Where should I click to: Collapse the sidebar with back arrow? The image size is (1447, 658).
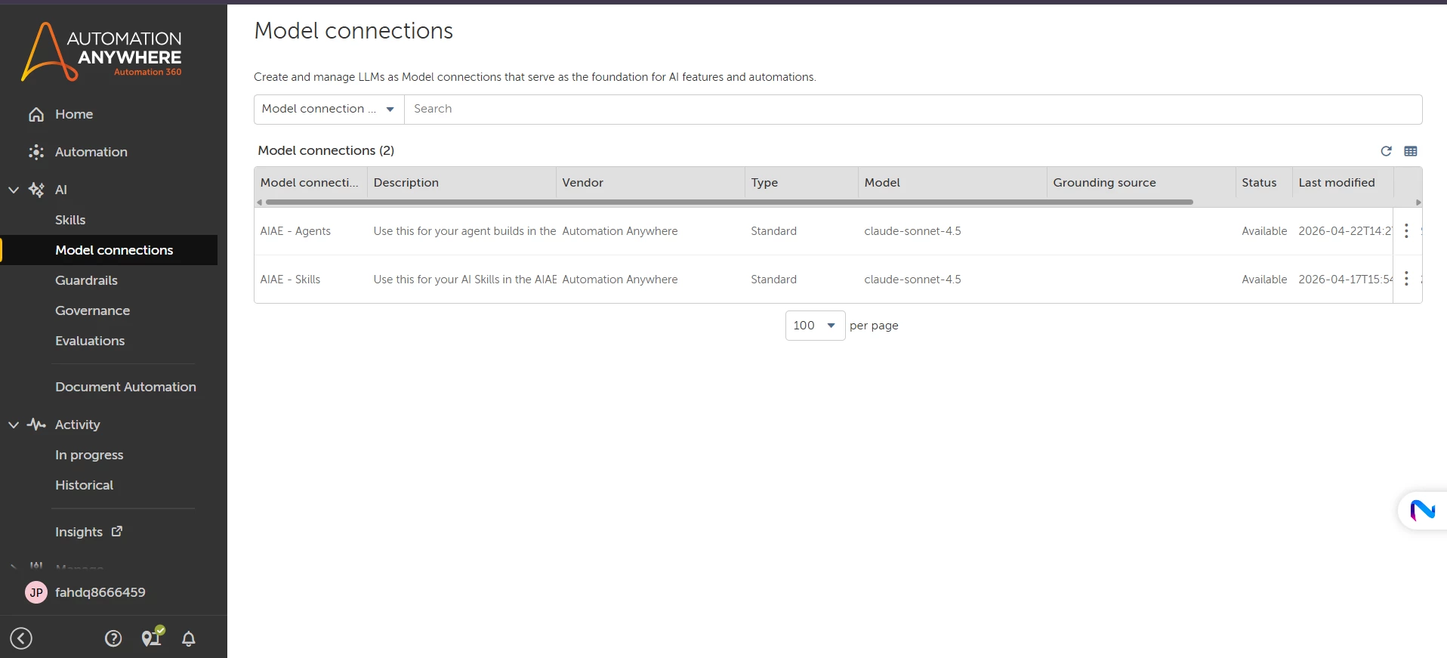tap(21, 638)
